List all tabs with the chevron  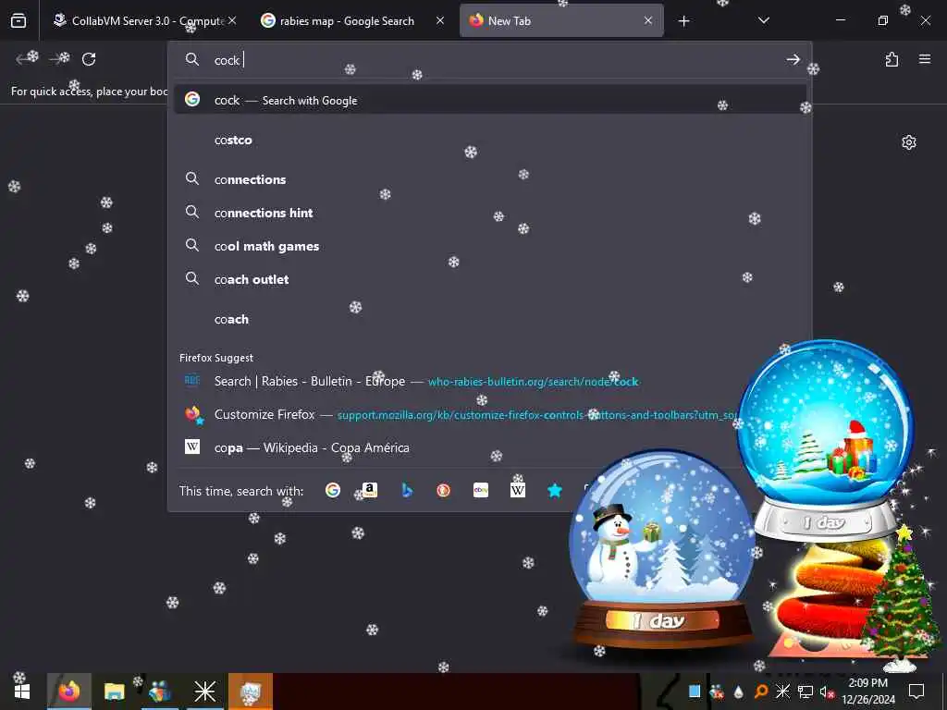[763, 20]
